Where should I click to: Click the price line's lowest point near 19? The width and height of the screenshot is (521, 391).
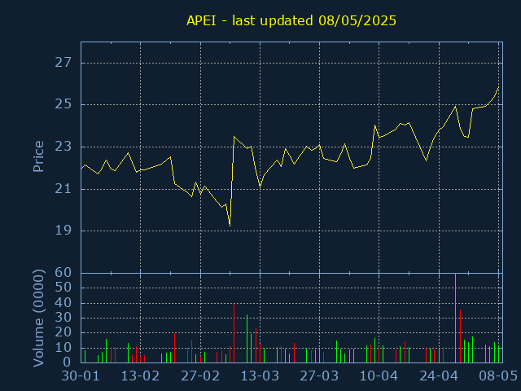click(230, 226)
